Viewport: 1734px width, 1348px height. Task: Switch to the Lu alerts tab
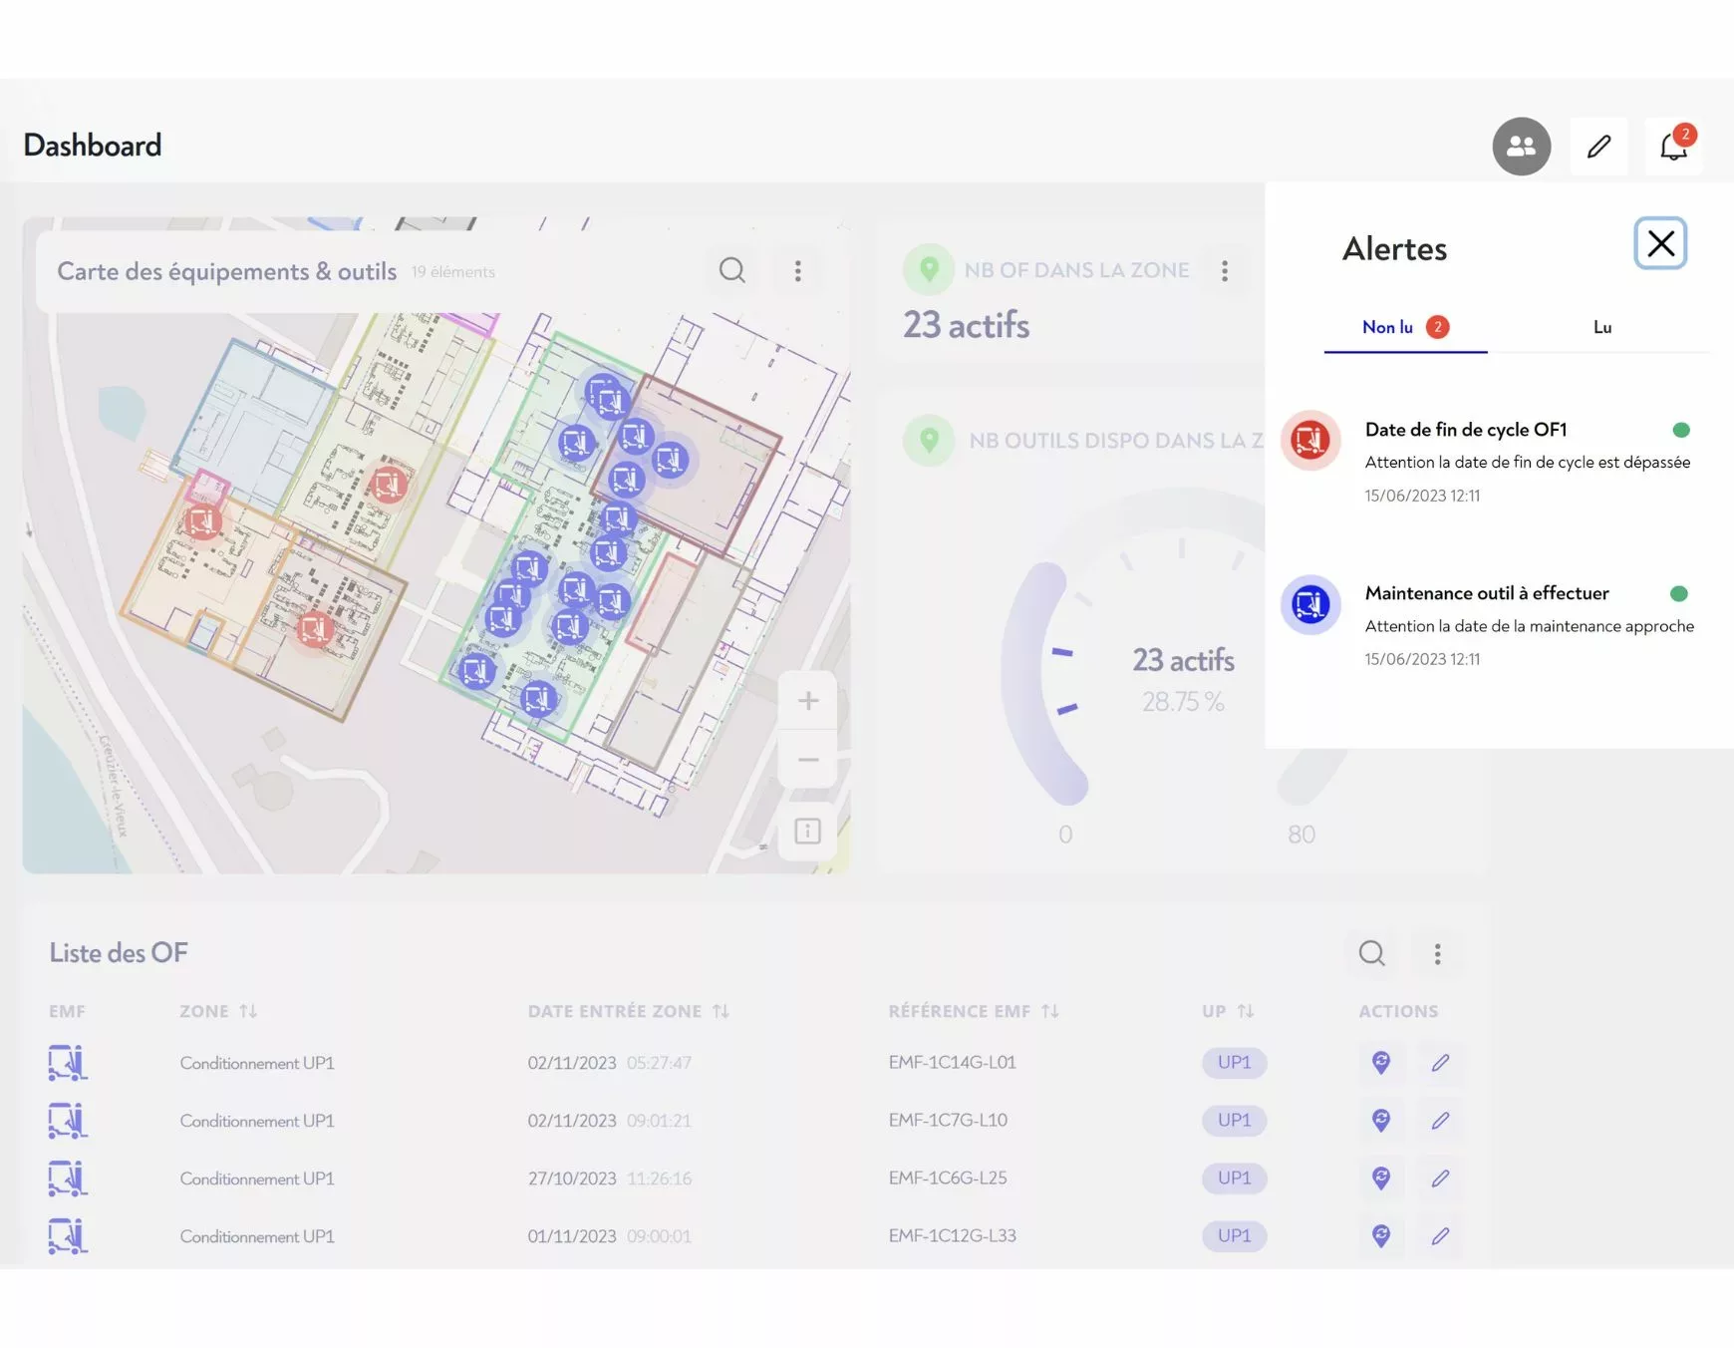coord(1601,327)
